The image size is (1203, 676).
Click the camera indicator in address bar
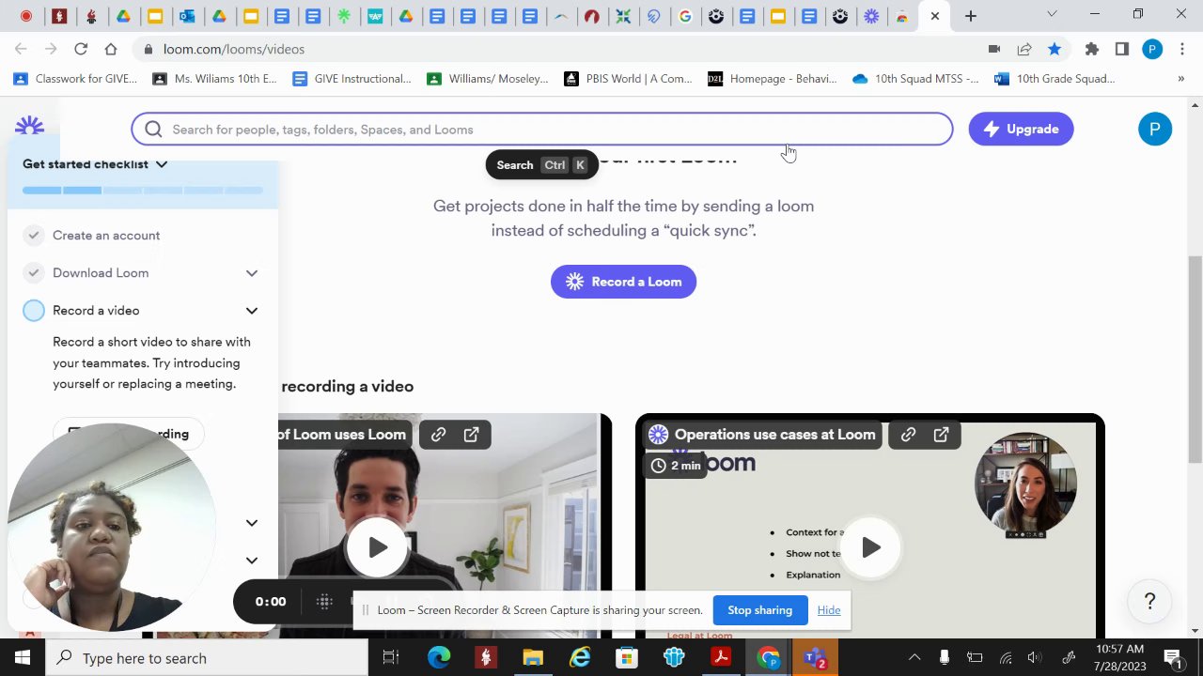tap(994, 49)
